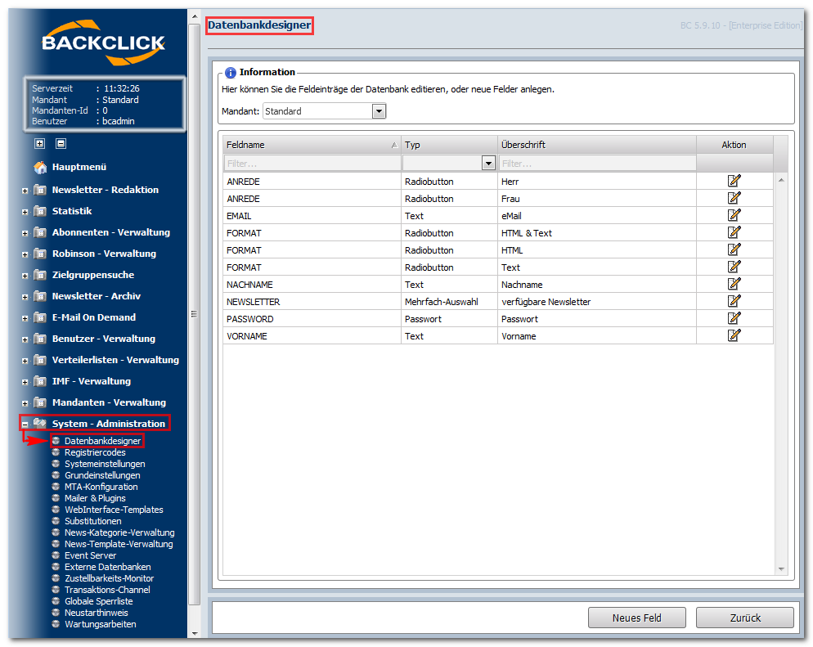Open the Typ filter dropdown
This screenshot has width=813, height=647.
[x=488, y=164]
